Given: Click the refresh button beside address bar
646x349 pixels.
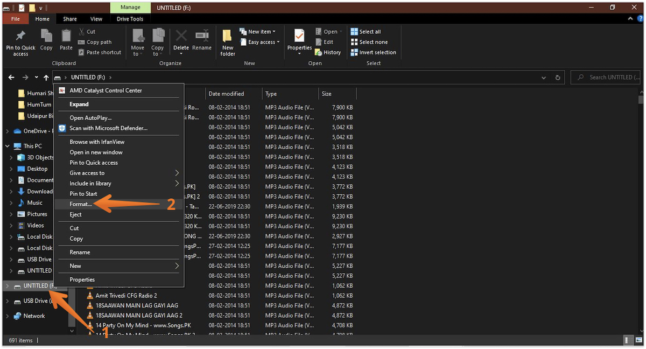Looking at the screenshot, I should [x=558, y=78].
